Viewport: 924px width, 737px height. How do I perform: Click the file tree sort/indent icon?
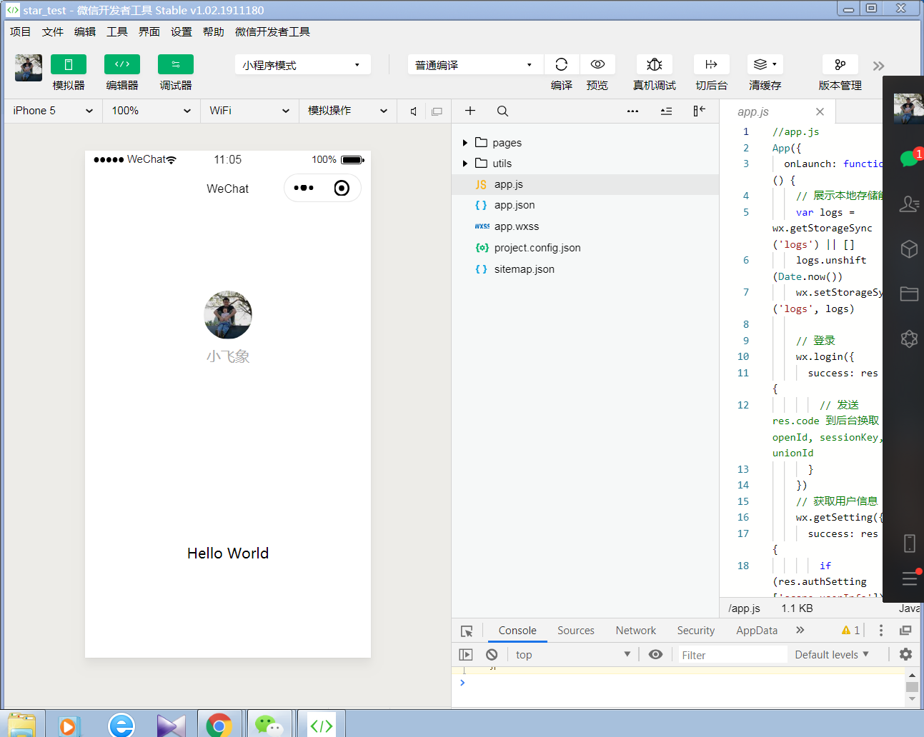(x=666, y=111)
